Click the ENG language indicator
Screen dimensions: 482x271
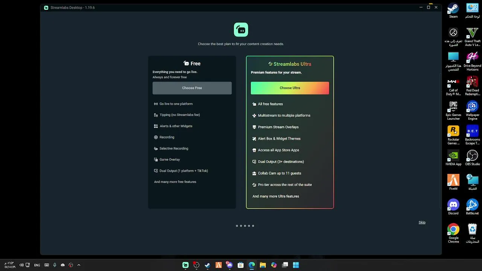coord(37,265)
